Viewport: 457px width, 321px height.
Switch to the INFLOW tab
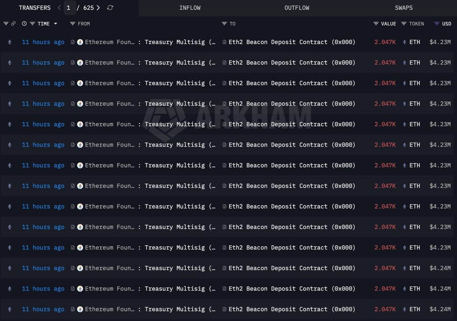[190, 8]
